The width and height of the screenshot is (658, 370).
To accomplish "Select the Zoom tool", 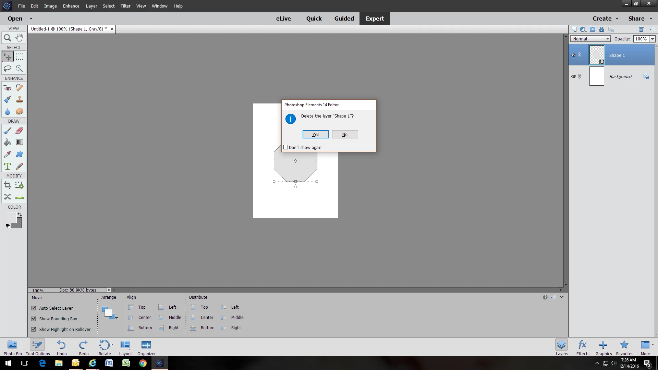I will click(7, 38).
